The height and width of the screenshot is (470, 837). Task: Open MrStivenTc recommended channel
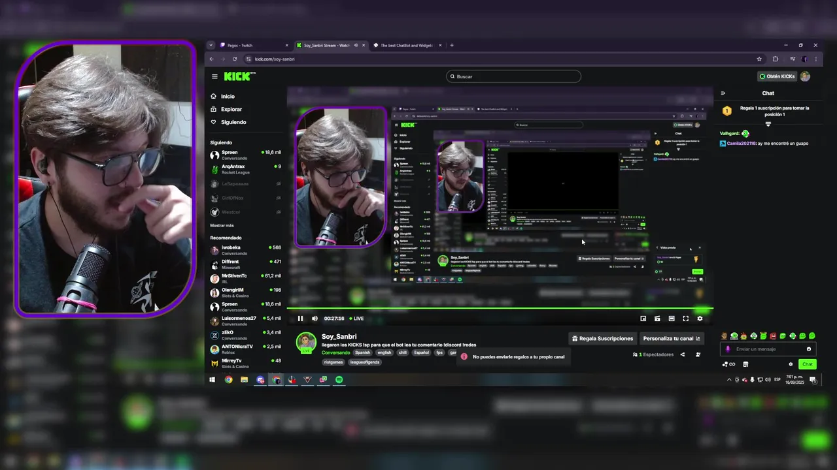245,278
